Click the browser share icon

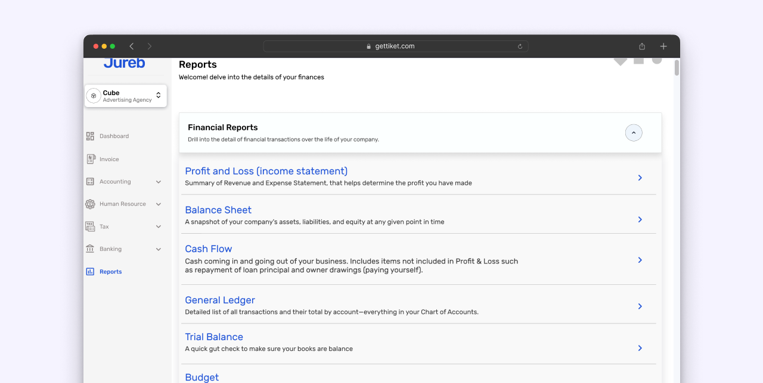(642, 46)
